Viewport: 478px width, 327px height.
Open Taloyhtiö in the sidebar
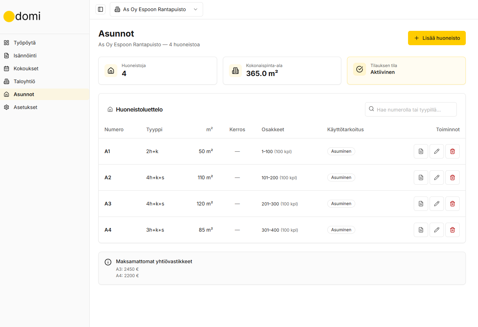[x=44, y=81]
